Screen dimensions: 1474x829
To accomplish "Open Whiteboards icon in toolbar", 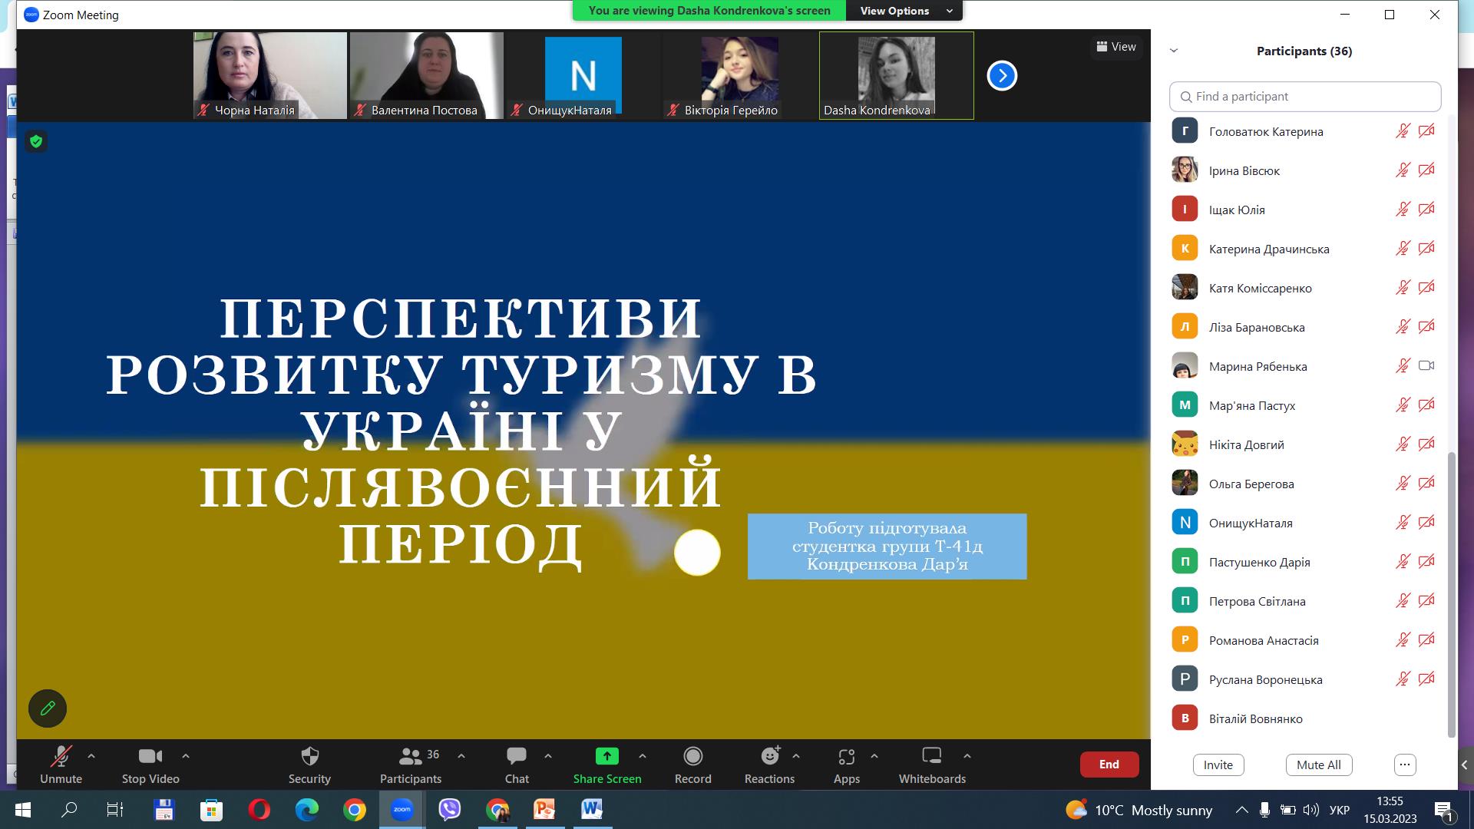I will coord(931,757).
